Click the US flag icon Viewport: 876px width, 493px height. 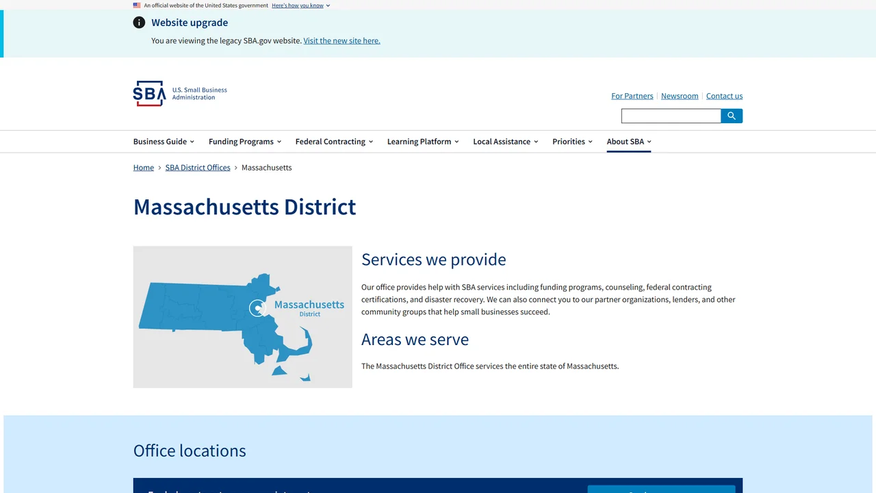[x=137, y=5]
